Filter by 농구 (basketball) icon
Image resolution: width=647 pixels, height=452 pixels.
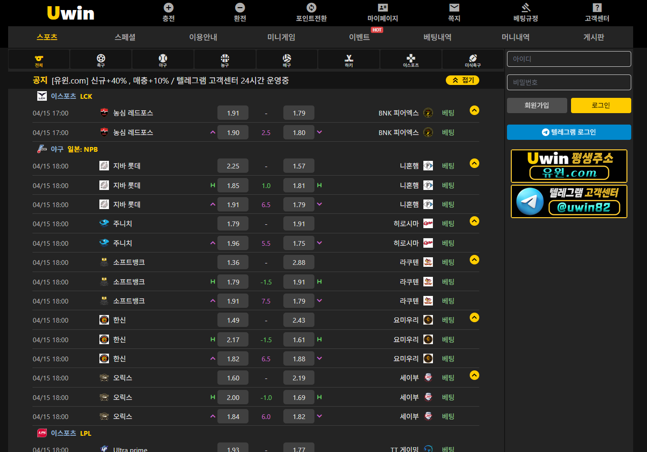click(225, 60)
